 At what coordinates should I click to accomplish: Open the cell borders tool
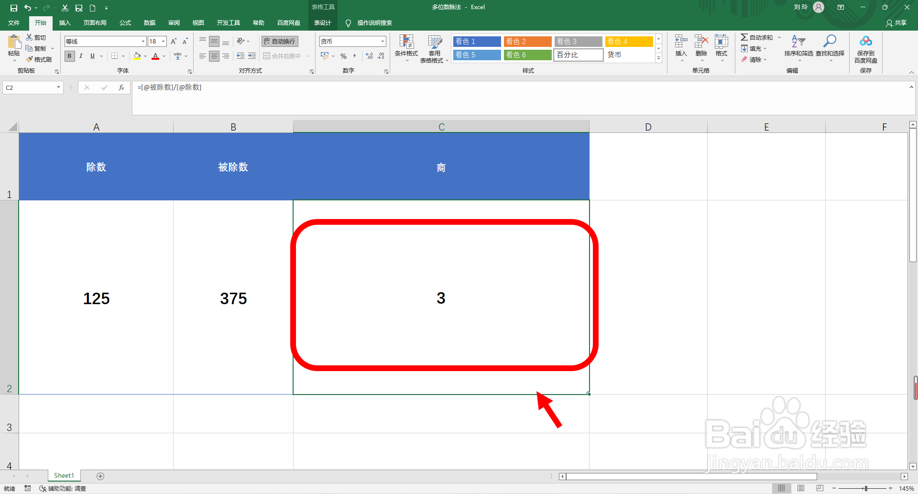114,56
